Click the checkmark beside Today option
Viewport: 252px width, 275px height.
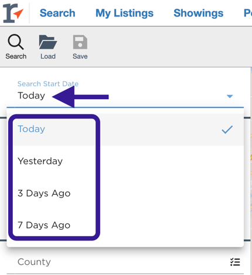[227, 130]
